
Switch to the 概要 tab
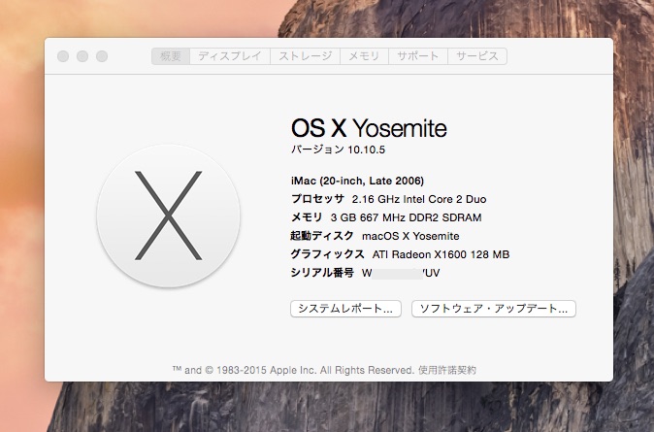[170, 56]
